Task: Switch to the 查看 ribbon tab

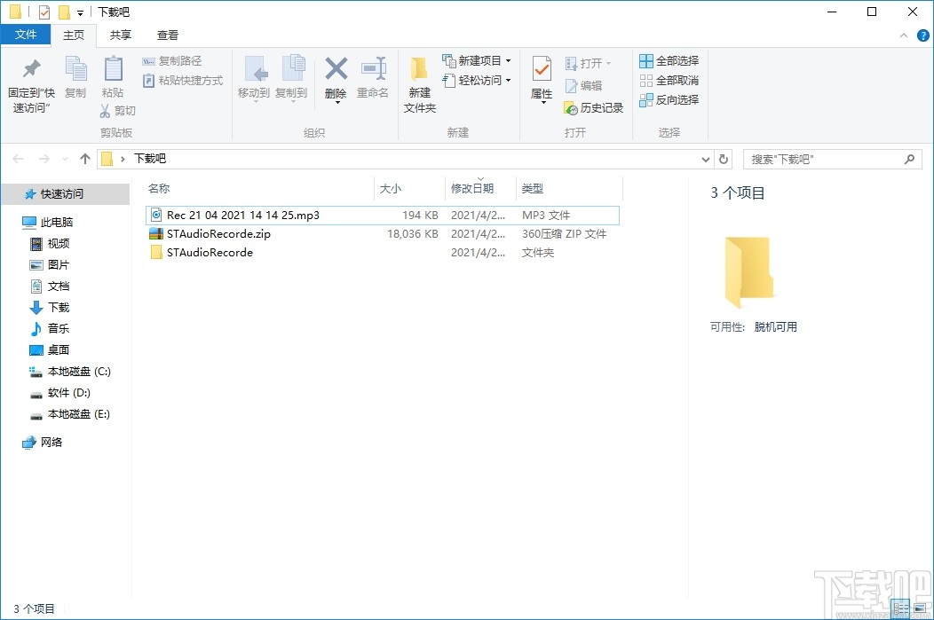Action: click(x=168, y=35)
